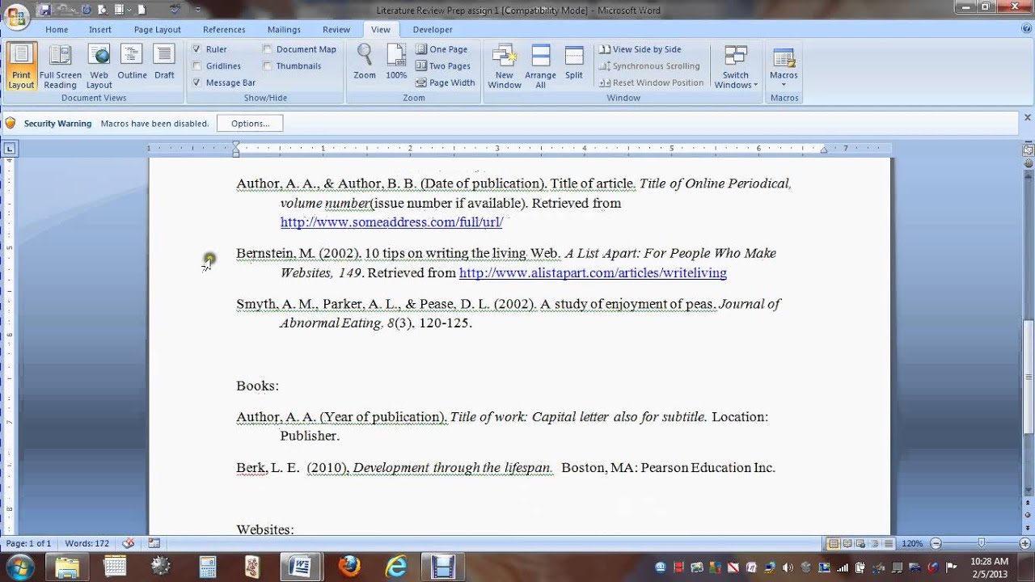This screenshot has height=582, width=1035.
Task: Click the Websites: heading text
Action: 265,529
